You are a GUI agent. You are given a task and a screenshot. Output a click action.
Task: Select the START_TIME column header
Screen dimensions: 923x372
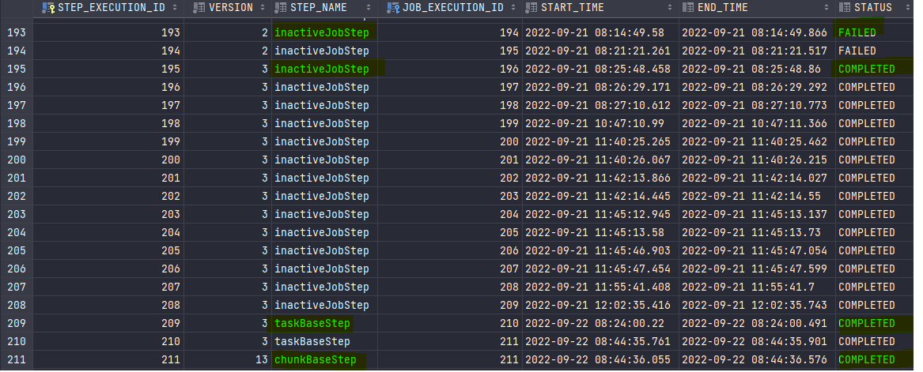point(600,8)
